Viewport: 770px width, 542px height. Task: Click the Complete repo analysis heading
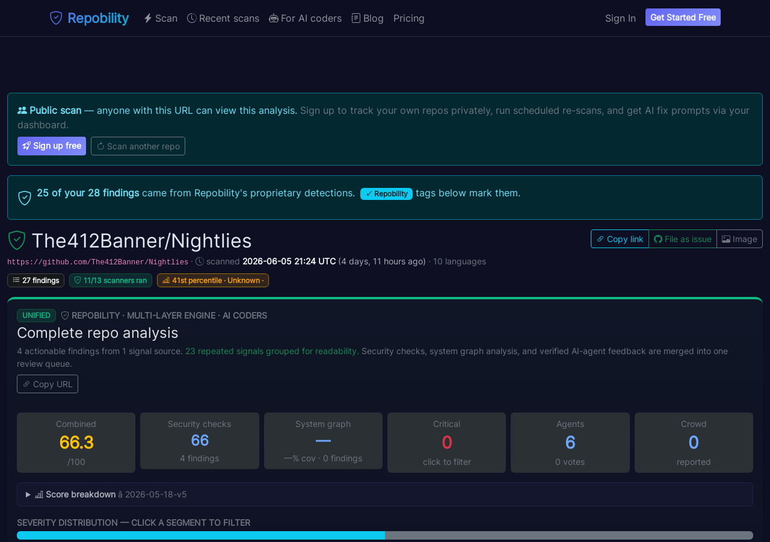coord(97,332)
